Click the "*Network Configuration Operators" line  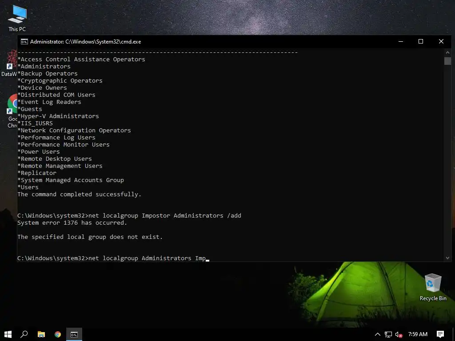[74, 130]
